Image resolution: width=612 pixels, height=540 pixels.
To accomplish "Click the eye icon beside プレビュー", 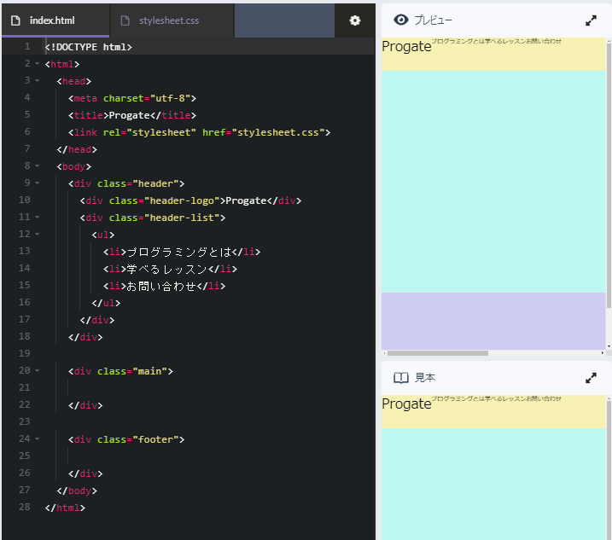I will (x=401, y=20).
